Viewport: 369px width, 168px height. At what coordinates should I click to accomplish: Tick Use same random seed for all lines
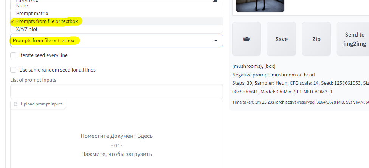13,70
